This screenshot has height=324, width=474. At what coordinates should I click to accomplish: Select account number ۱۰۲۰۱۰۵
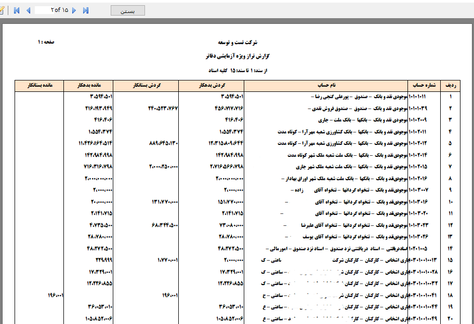[x=418, y=249]
